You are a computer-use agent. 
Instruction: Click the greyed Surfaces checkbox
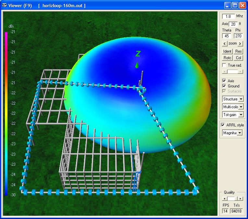coord(224,91)
